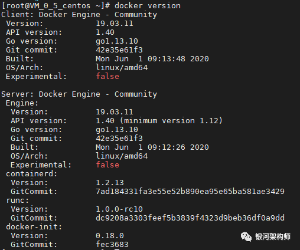Click runc GitCommit hash dc9208a3303feef5...
The height and width of the screenshot is (250, 300).
[x=190, y=218]
